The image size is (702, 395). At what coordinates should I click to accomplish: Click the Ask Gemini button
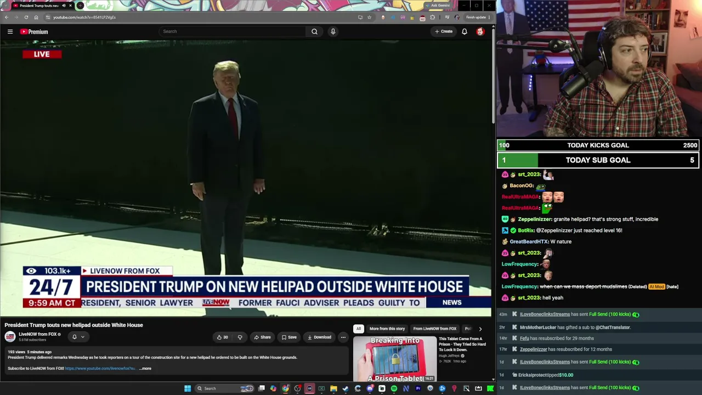coord(439,5)
